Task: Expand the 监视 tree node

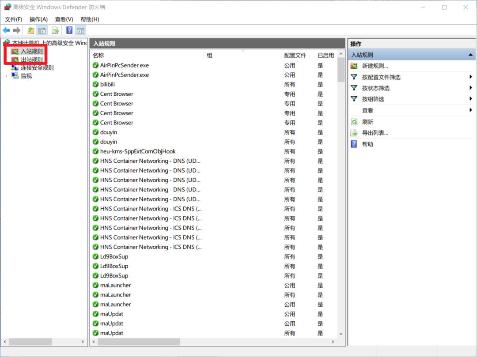Action: click(6, 76)
